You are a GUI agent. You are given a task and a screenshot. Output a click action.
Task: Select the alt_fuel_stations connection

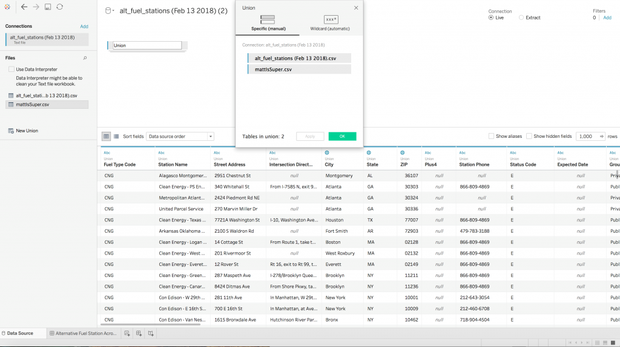point(47,39)
